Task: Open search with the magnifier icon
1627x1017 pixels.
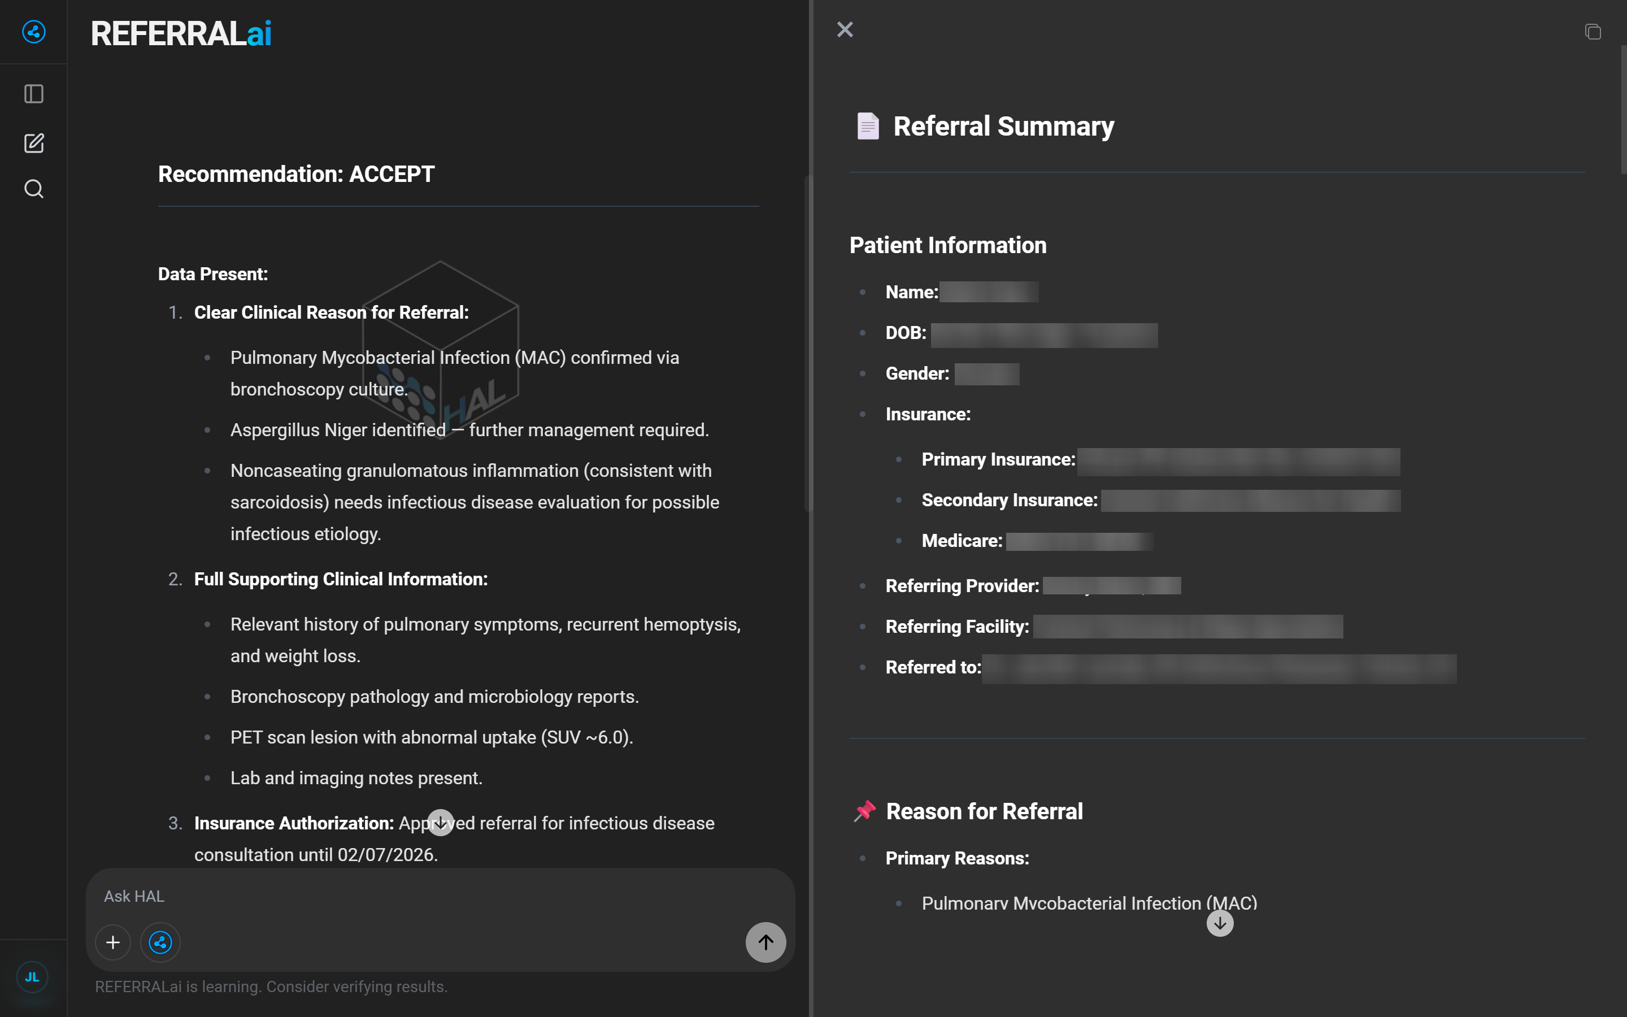Action: tap(33, 188)
